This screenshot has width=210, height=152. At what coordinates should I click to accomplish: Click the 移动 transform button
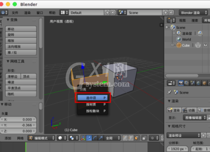[21, 29]
